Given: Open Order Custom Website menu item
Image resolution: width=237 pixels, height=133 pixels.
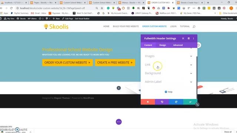Looking at the screenshot, I should pyautogui.click(x=154, y=26).
